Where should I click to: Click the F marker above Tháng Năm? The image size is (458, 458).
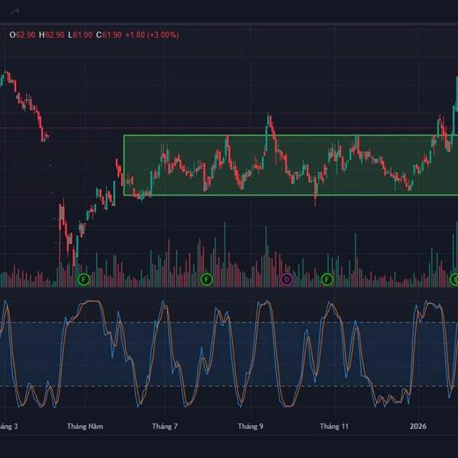click(84, 280)
